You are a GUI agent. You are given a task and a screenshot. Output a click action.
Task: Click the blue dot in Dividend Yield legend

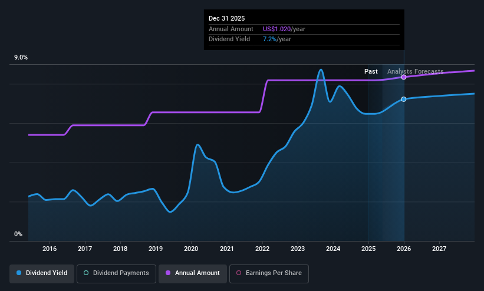[19, 273]
